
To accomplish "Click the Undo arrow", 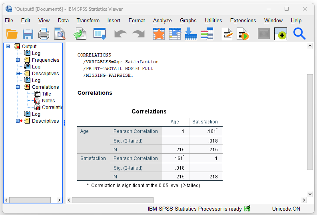I will point(120,34).
